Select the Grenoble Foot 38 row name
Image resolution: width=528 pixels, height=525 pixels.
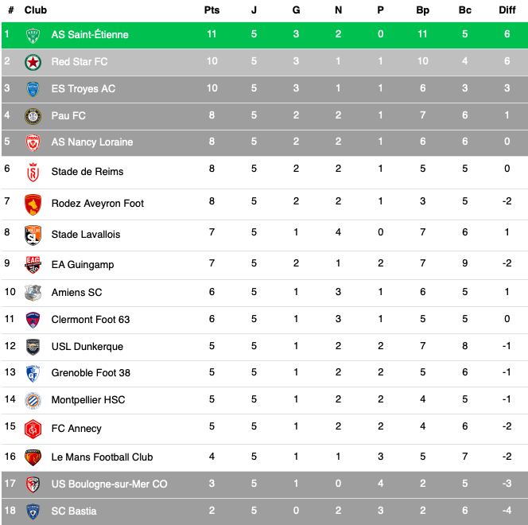pos(91,373)
